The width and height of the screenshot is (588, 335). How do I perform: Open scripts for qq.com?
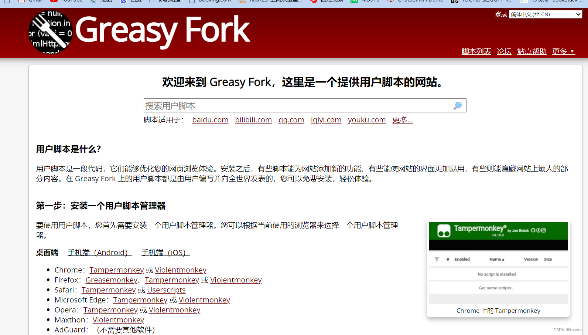pyautogui.click(x=291, y=120)
